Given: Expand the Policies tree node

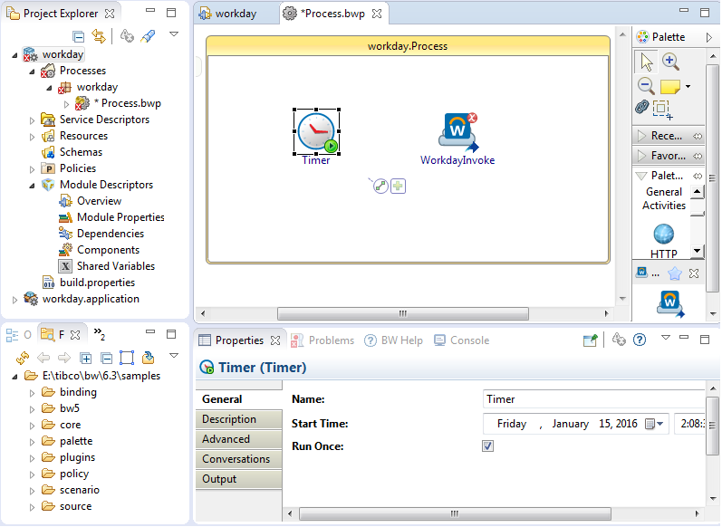Looking at the screenshot, I should click(x=32, y=169).
